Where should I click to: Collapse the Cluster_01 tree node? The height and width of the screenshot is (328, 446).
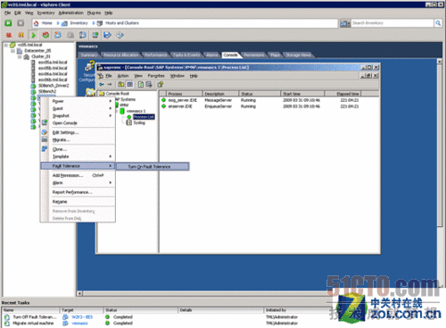pos(20,56)
